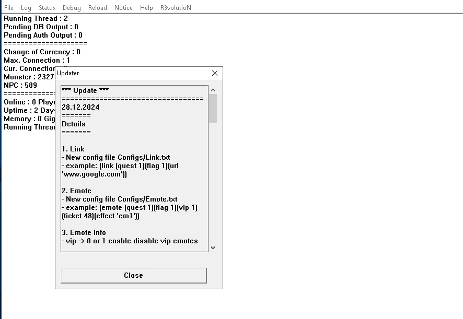Select the Reload menu
The width and height of the screenshot is (463, 319).
tap(98, 8)
